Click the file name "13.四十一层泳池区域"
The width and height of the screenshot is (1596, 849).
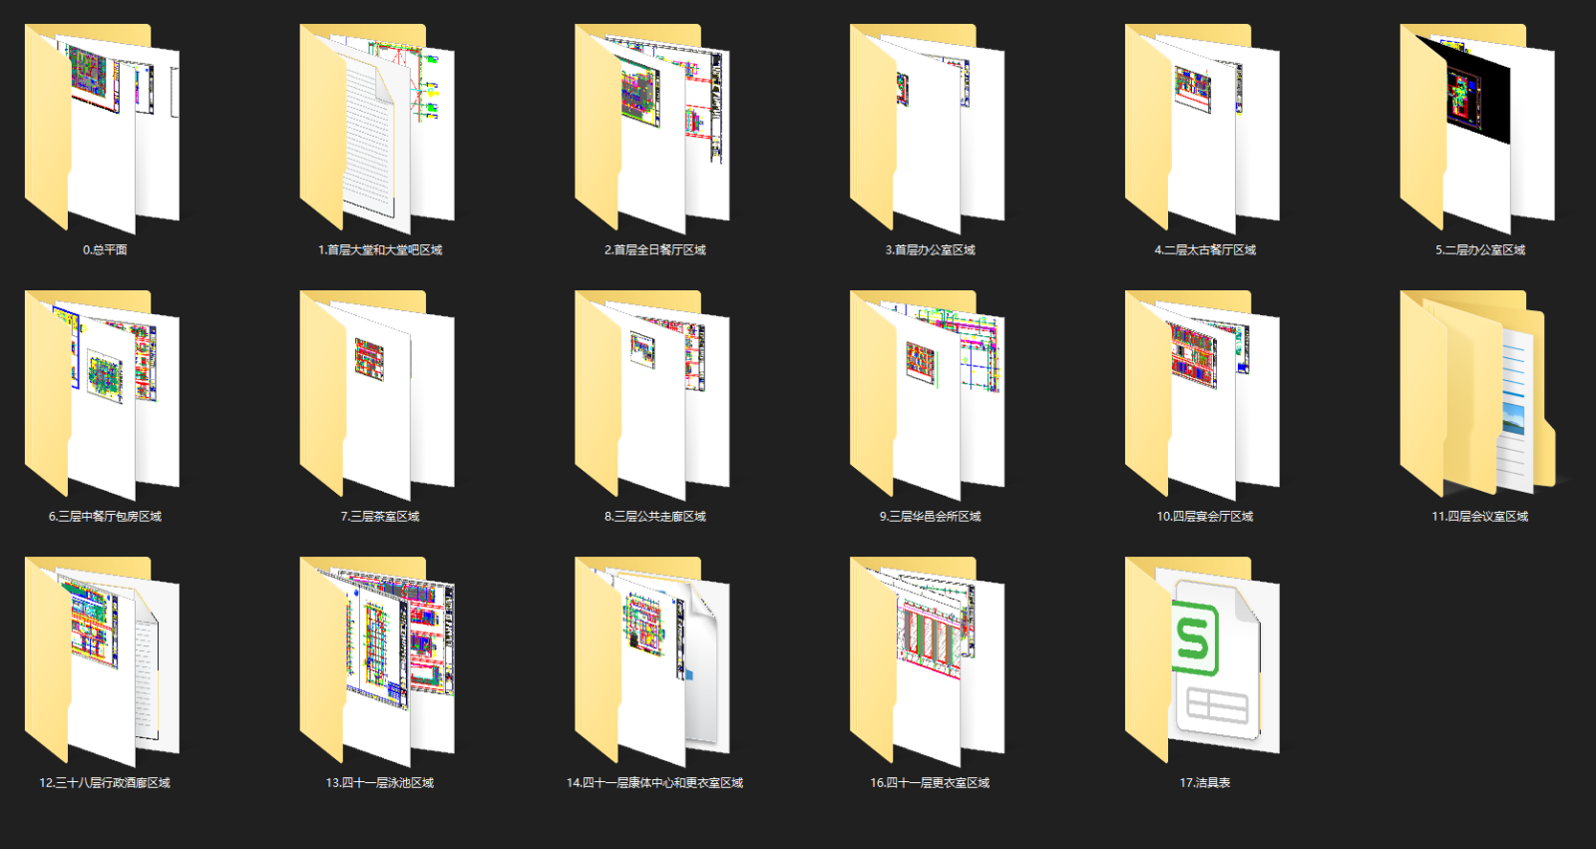click(x=380, y=783)
